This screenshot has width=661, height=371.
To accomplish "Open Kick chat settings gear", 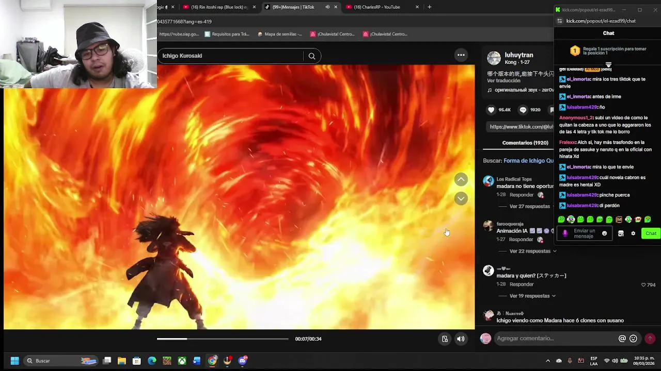I will click(633, 233).
